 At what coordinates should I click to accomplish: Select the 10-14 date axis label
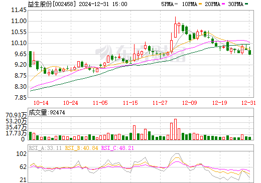(41, 103)
